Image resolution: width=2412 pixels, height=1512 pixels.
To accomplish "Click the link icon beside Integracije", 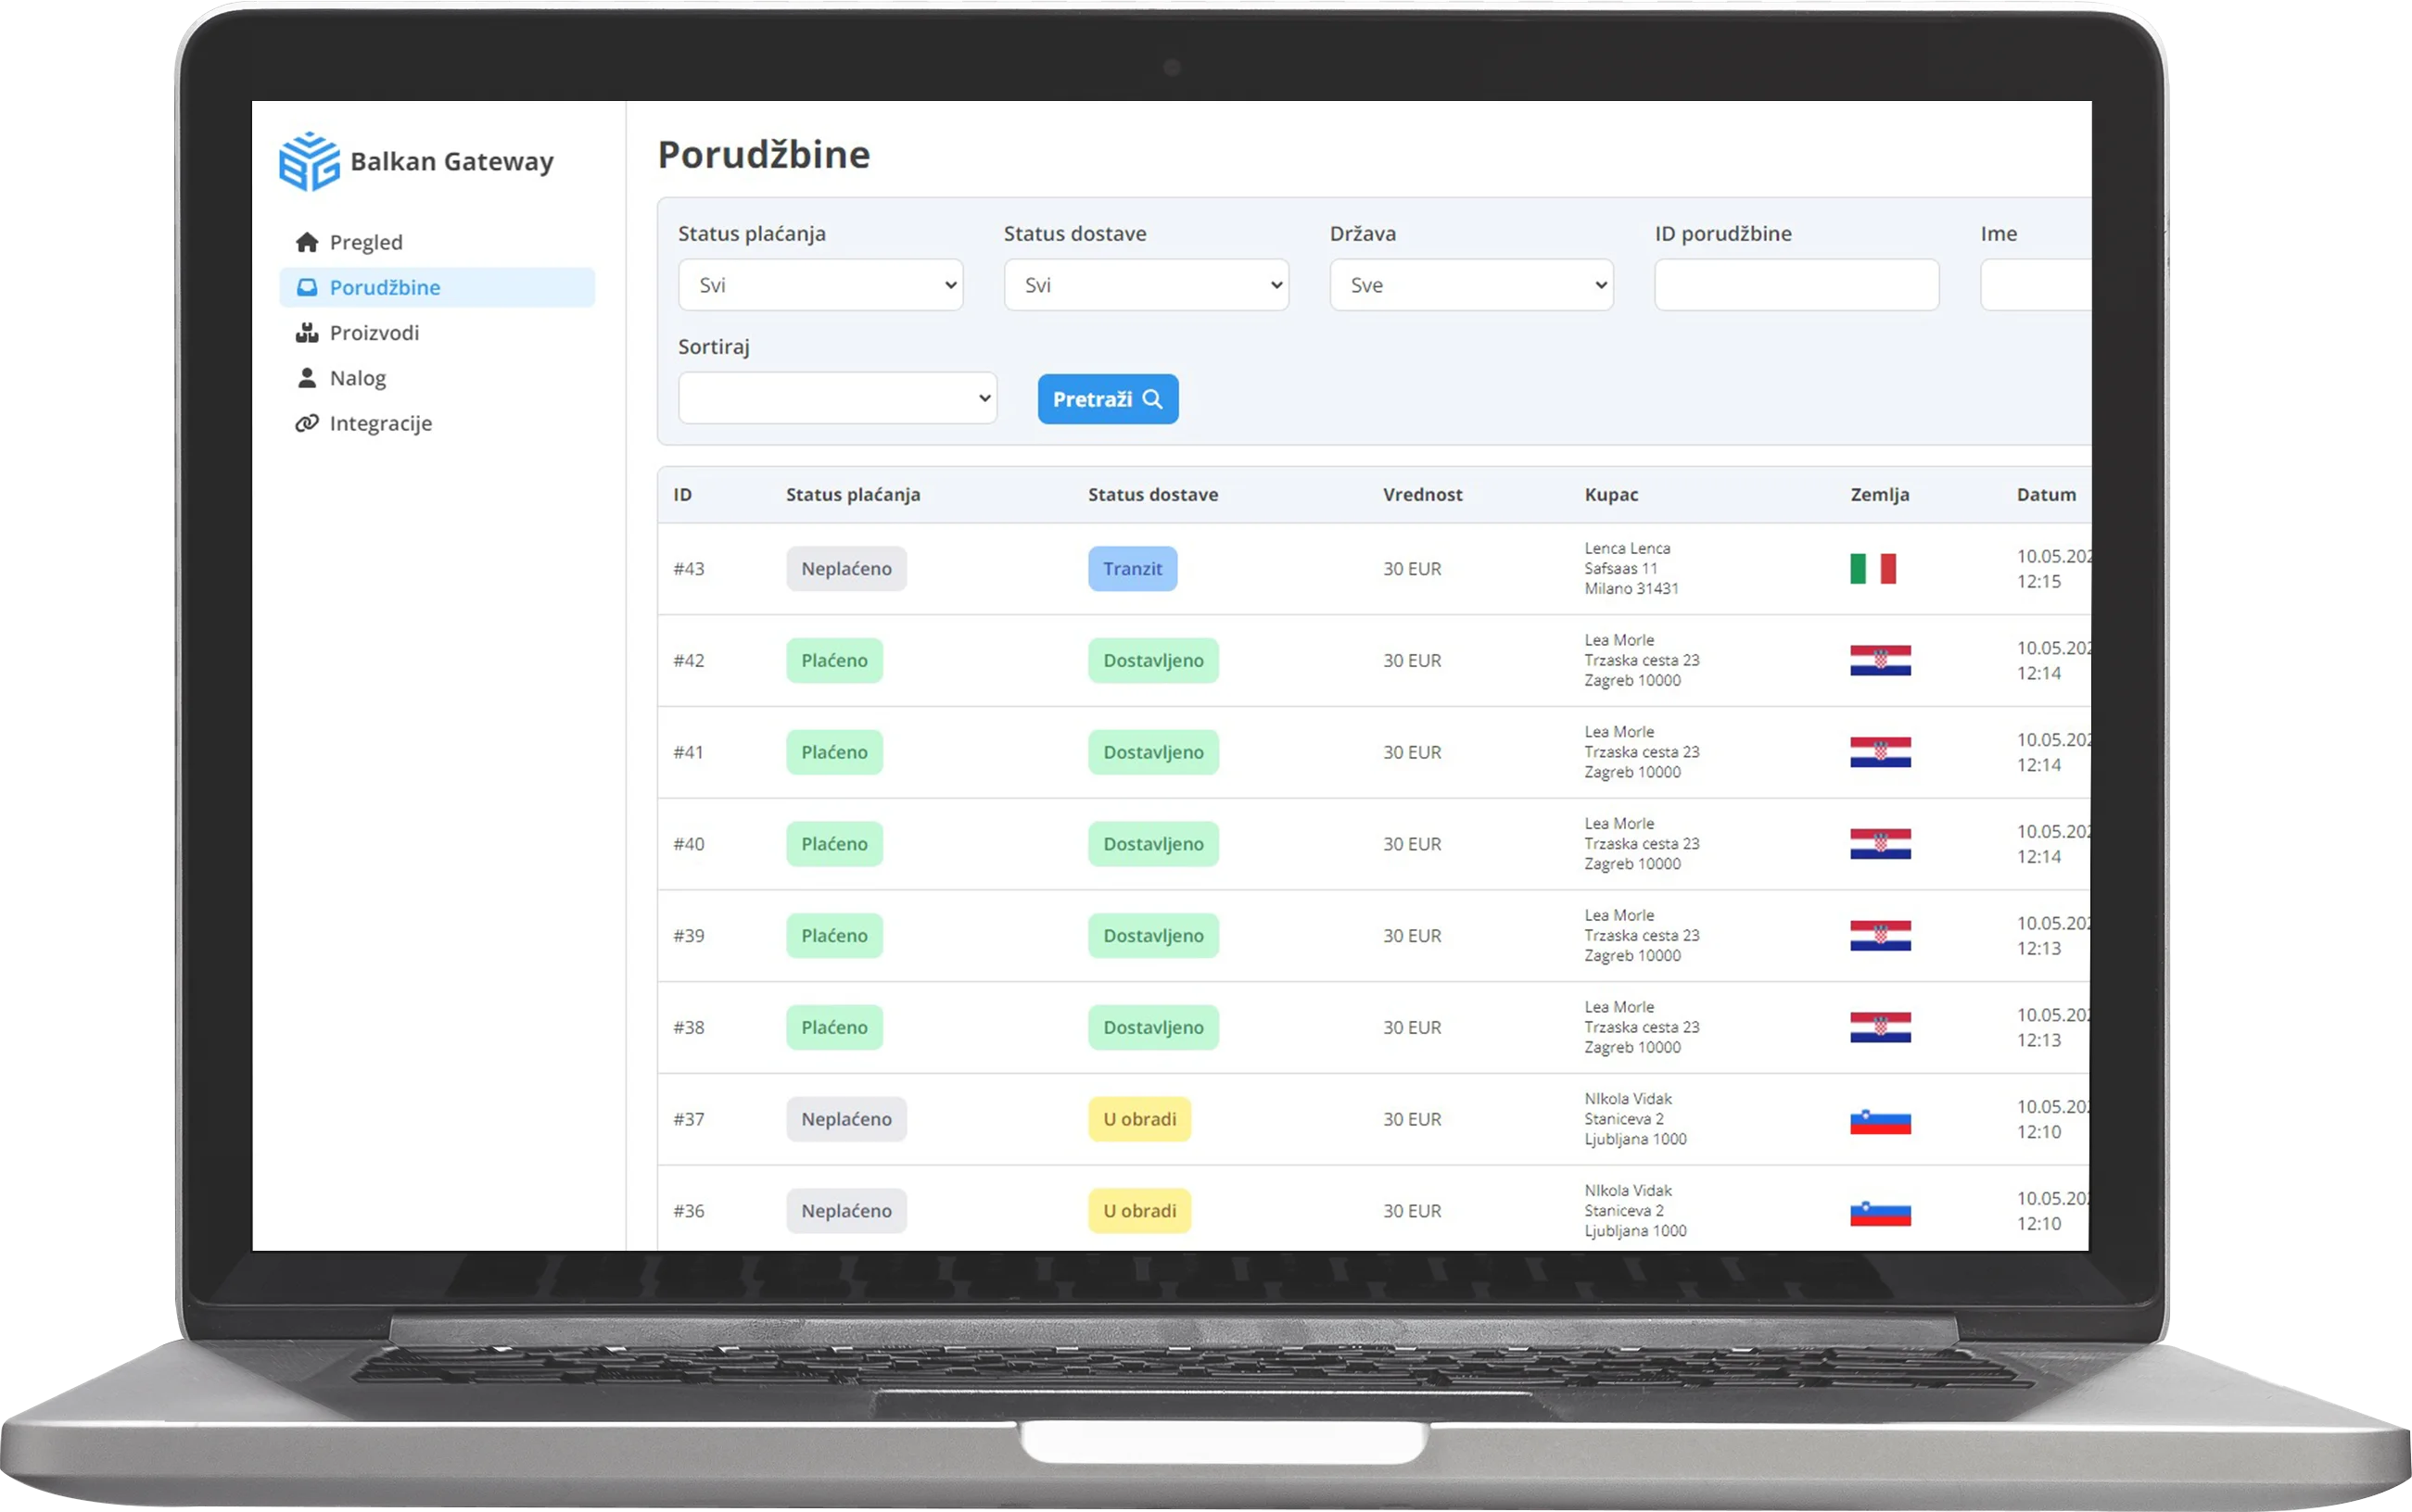I will tap(307, 423).
